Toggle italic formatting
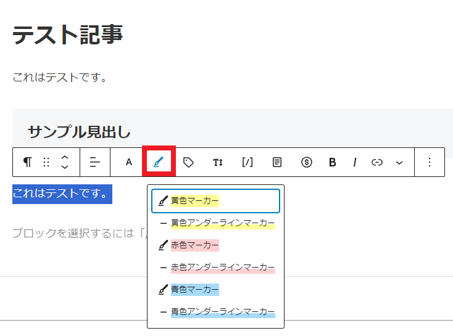 coord(355,162)
